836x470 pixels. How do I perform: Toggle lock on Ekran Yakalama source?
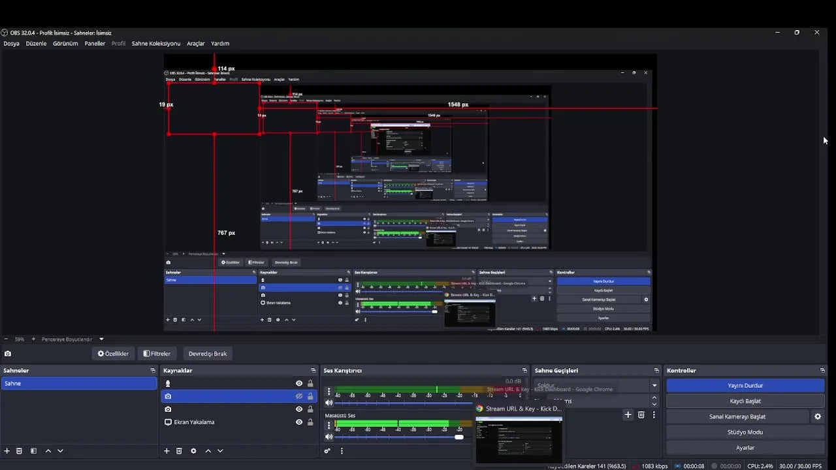(x=310, y=422)
